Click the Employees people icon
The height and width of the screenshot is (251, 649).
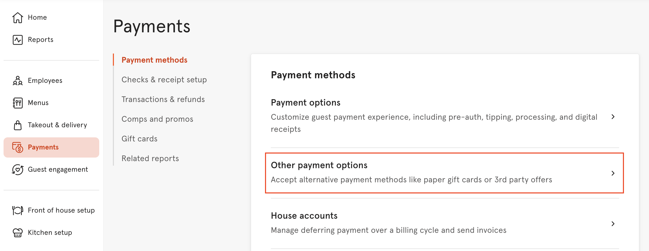[x=17, y=81]
